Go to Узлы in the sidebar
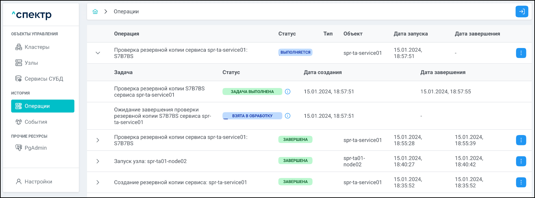The image size is (535, 198). pyautogui.click(x=31, y=63)
